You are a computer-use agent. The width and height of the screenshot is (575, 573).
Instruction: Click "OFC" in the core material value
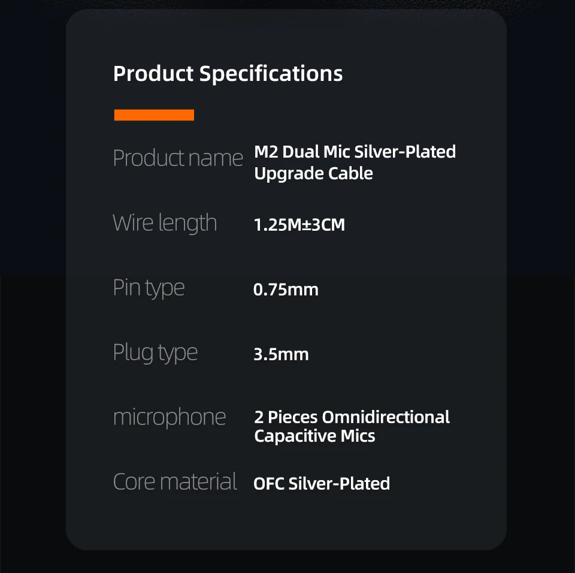(x=269, y=484)
